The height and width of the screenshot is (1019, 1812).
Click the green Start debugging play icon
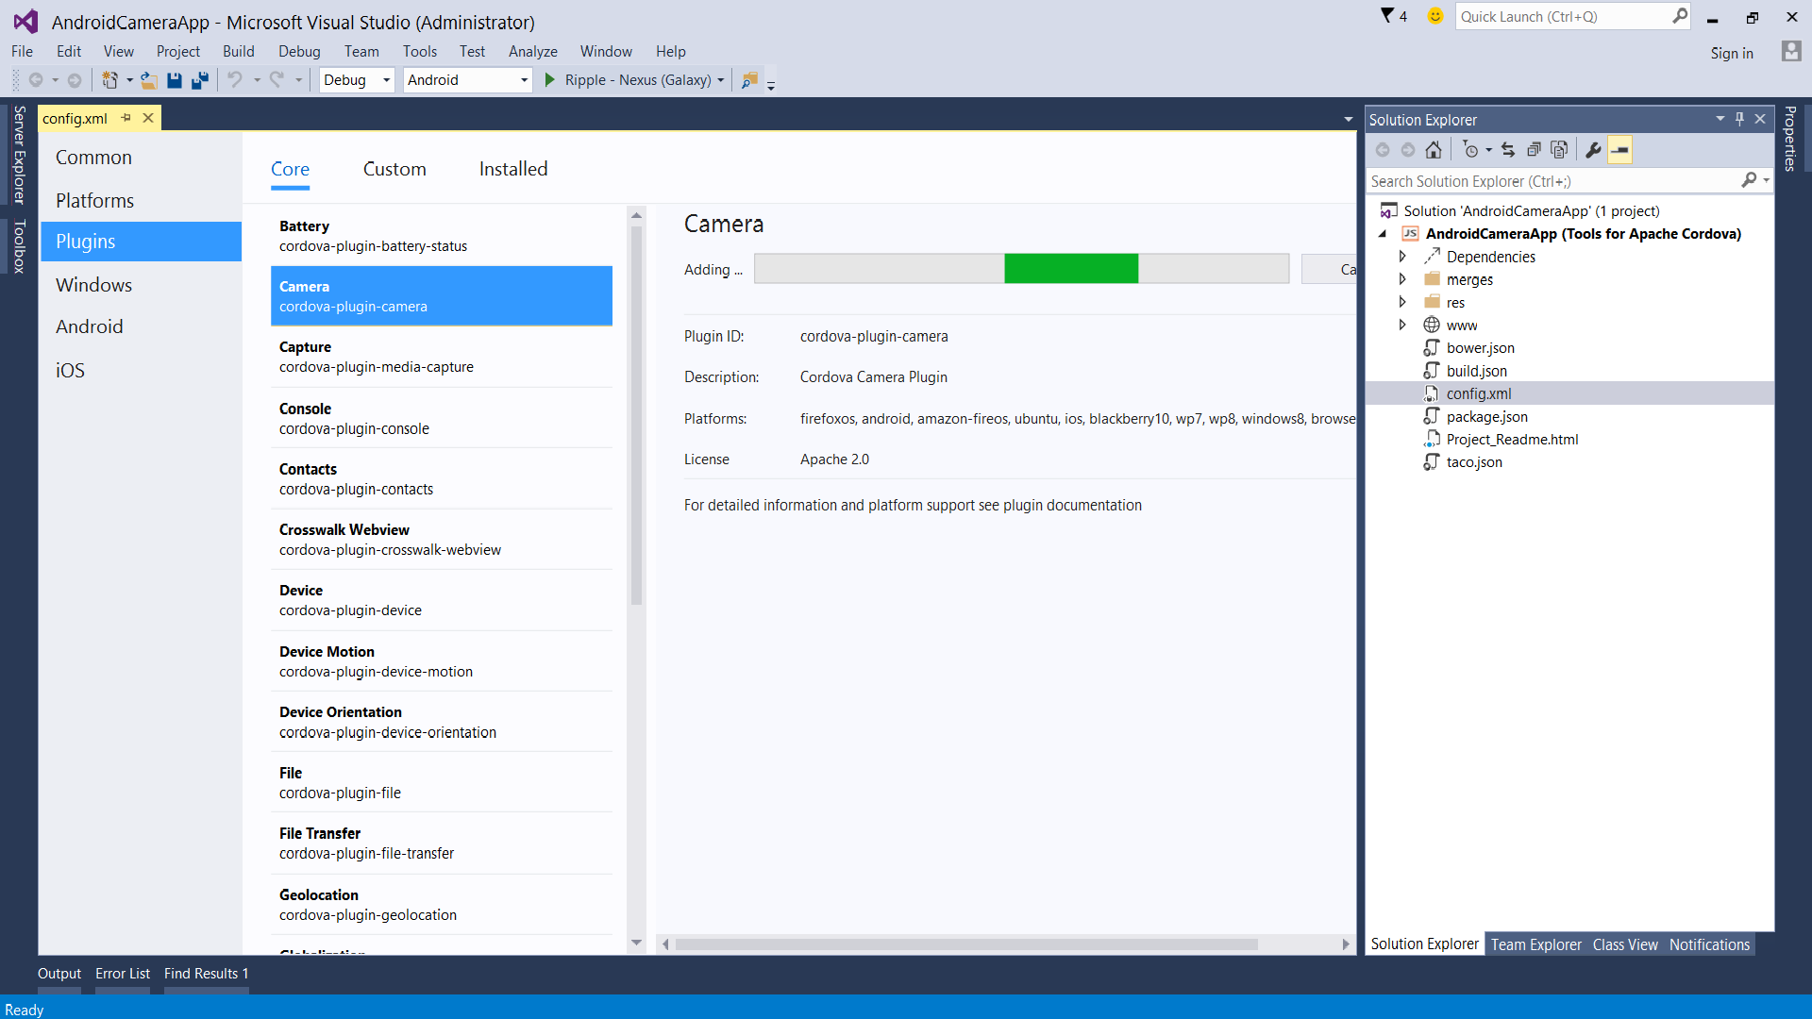pyautogui.click(x=550, y=80)
